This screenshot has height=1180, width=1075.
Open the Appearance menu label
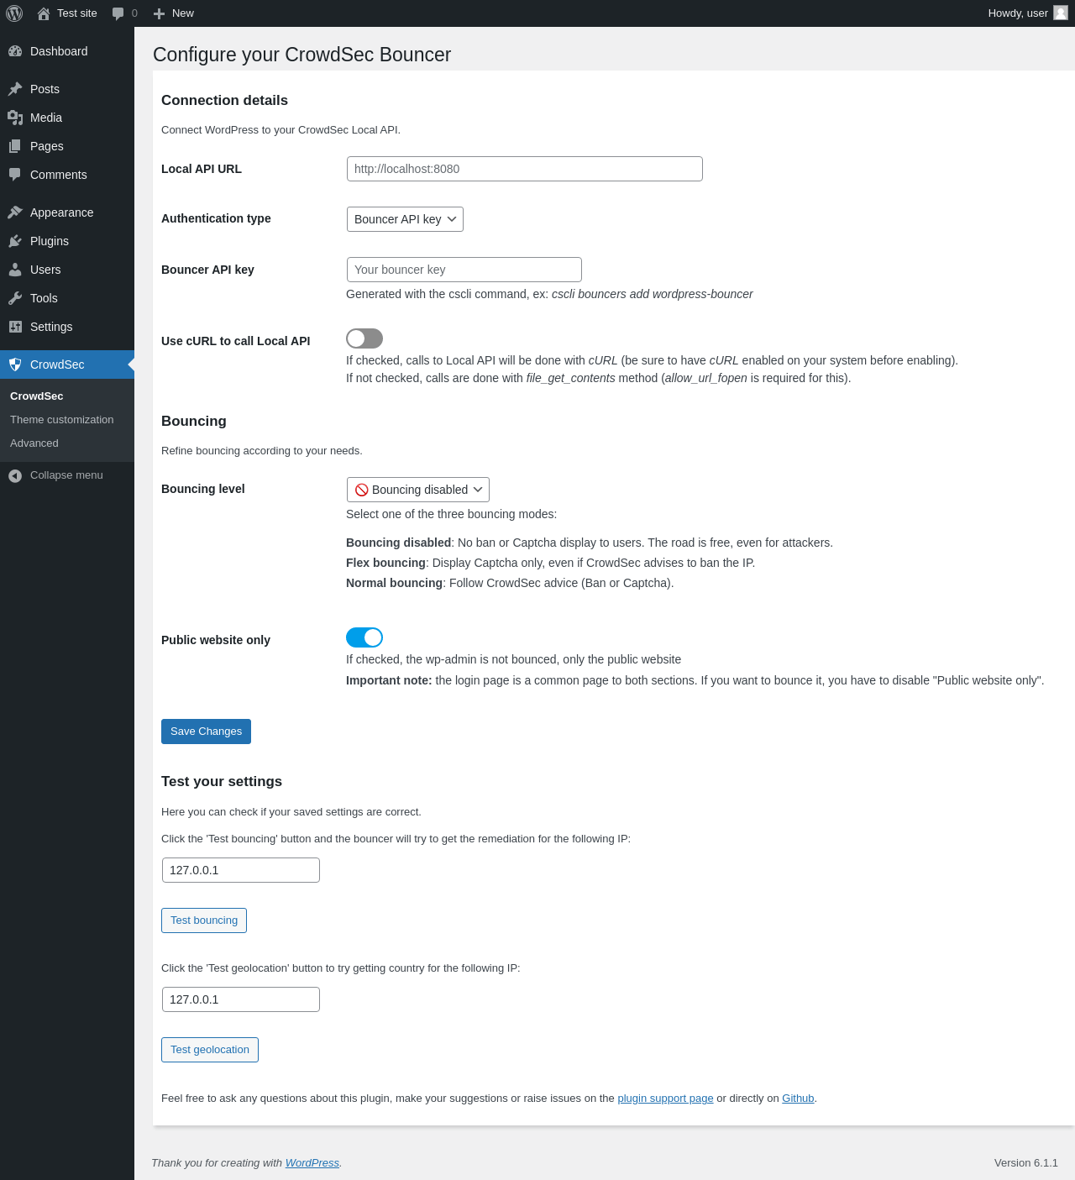[61, 212]
